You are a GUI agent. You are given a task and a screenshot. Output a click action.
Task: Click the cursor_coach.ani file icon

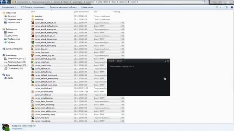[33, 62]
